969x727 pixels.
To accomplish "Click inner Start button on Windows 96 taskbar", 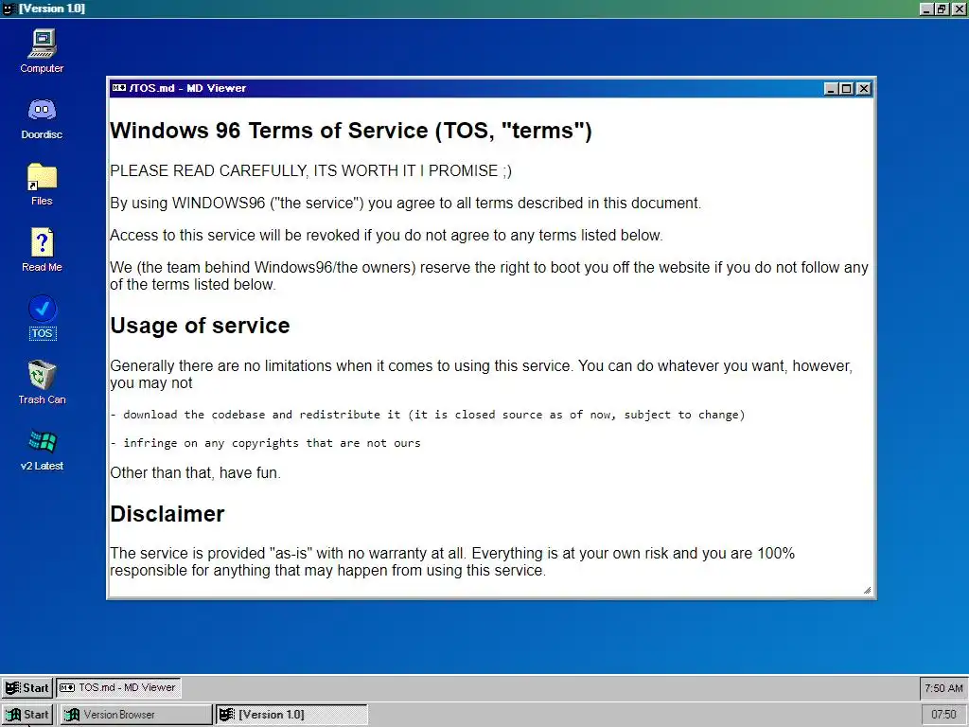I will tap(27, 687).
